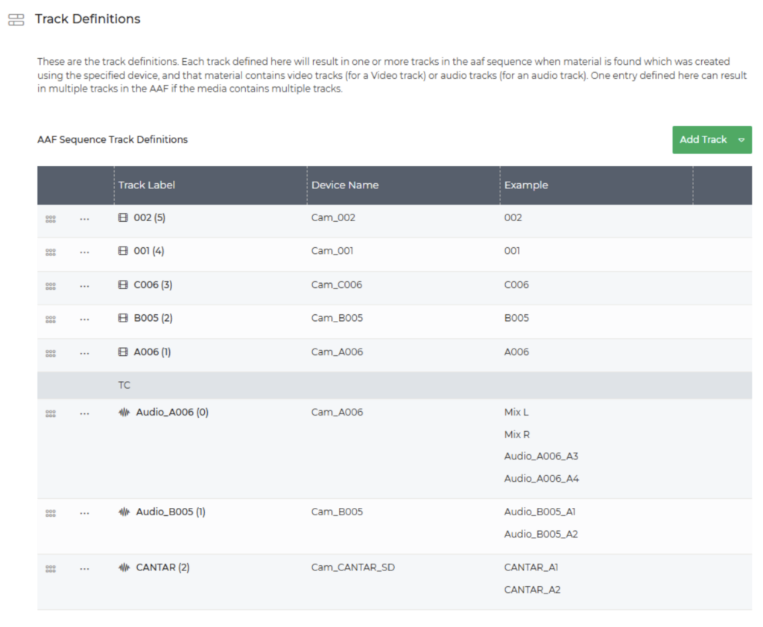This screenshot has height=627, width=763.
Task: Open the options menu for Audio_A006 (0) row
Action: point(85,413)
